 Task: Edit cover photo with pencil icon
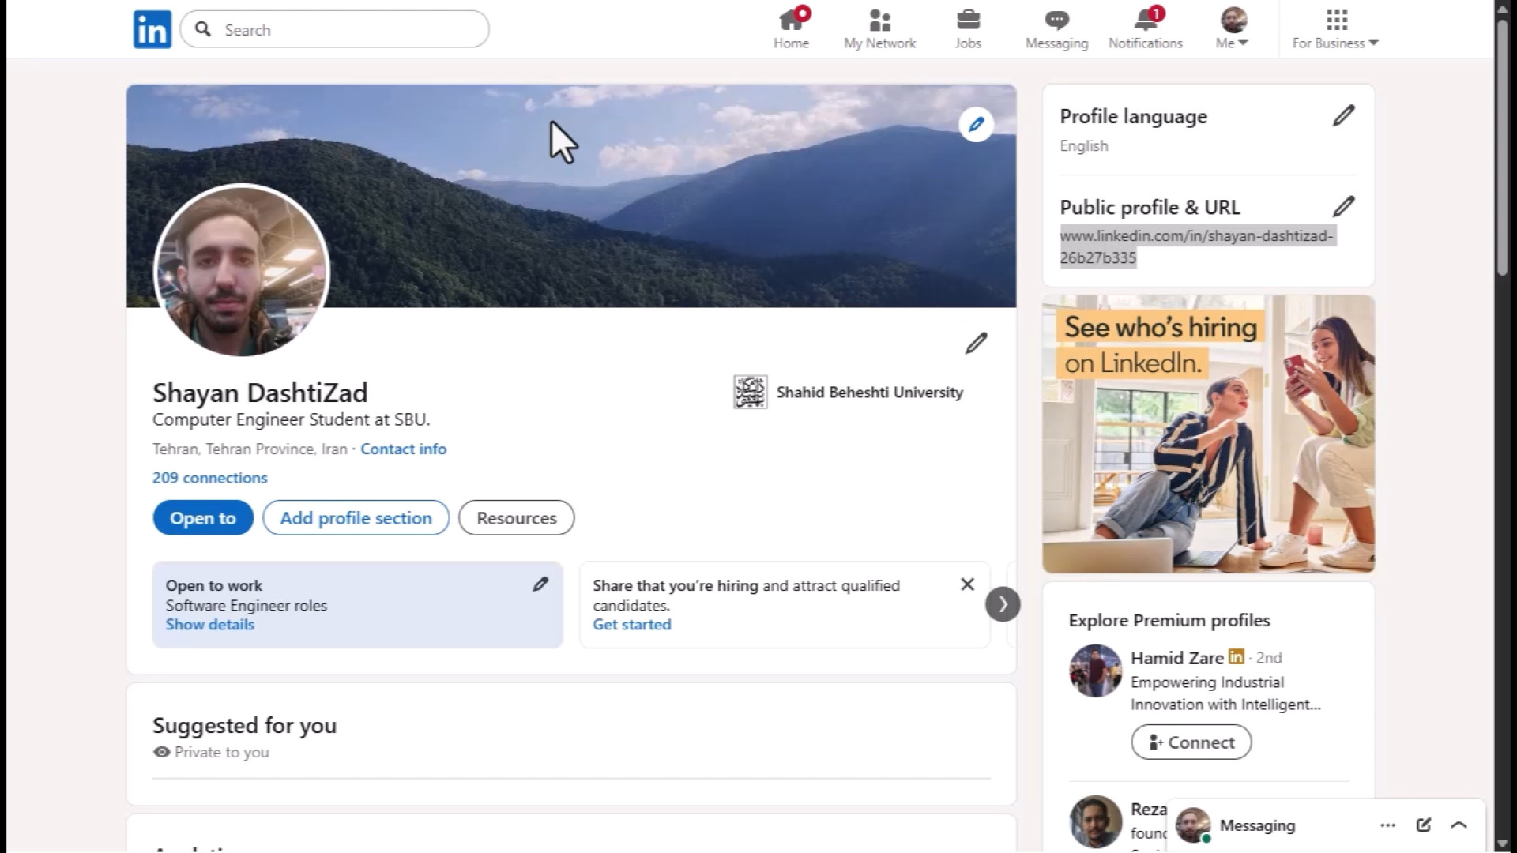(x=976, y=125)
